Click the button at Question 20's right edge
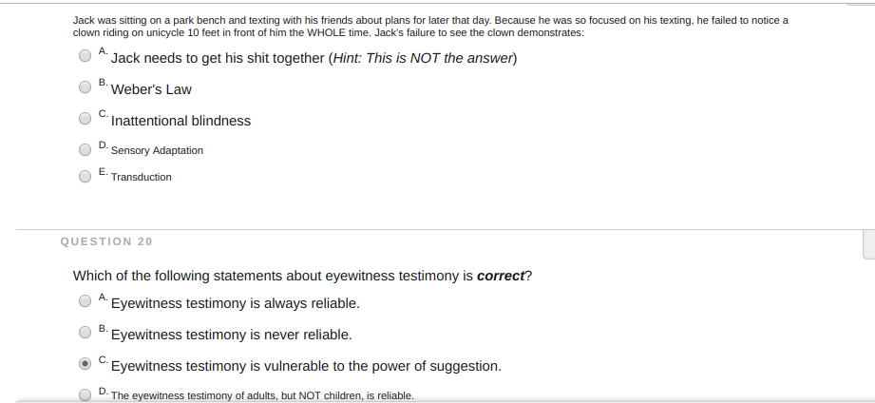Screen dimensions: 875x403 tap(869, 244)
